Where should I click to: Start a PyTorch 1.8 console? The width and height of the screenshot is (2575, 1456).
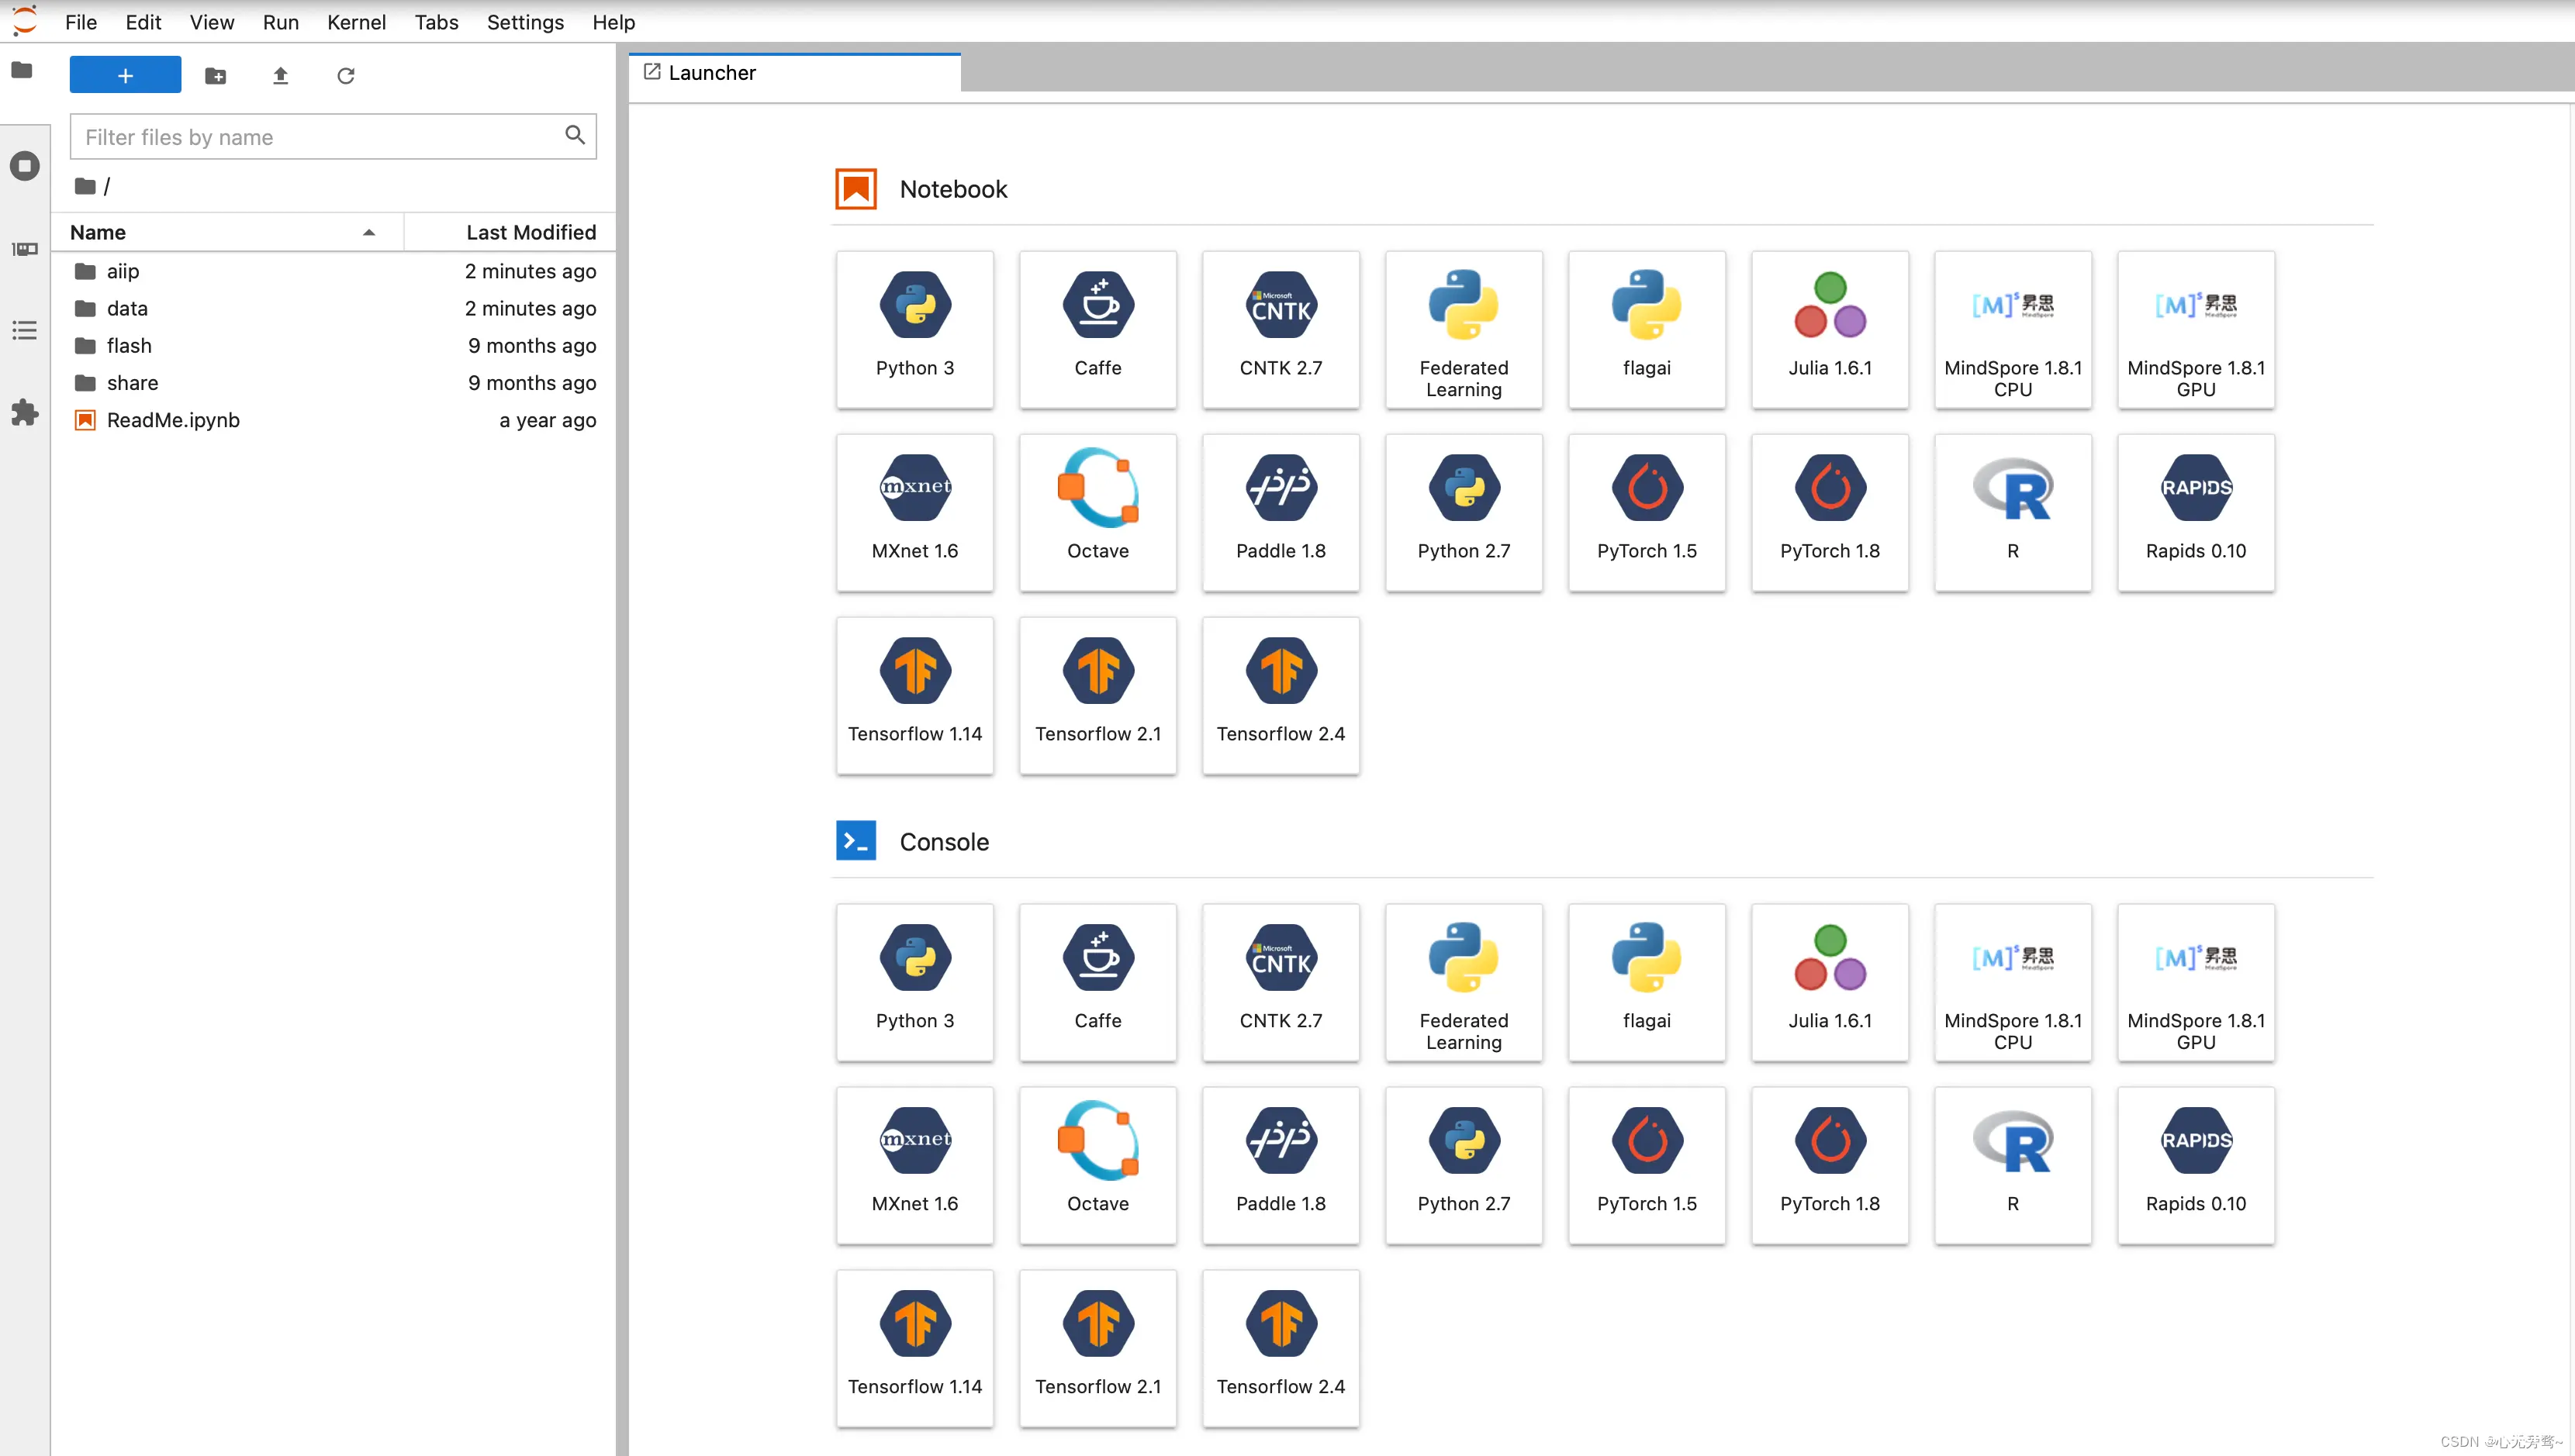click(1830, 1165)
